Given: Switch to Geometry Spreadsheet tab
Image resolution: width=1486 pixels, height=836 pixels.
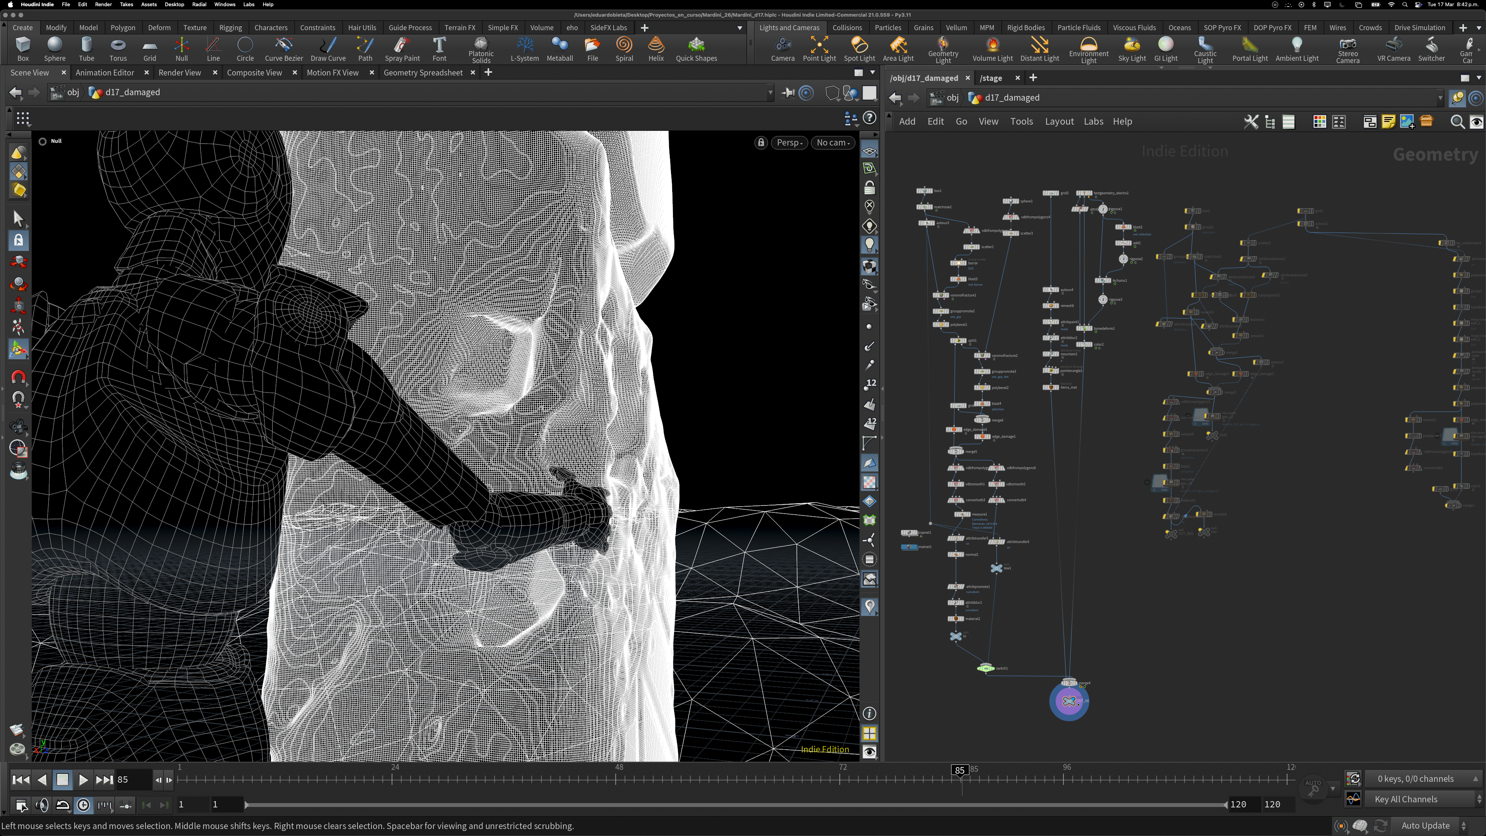Looking at the screenshot, I should coord(423,73).
